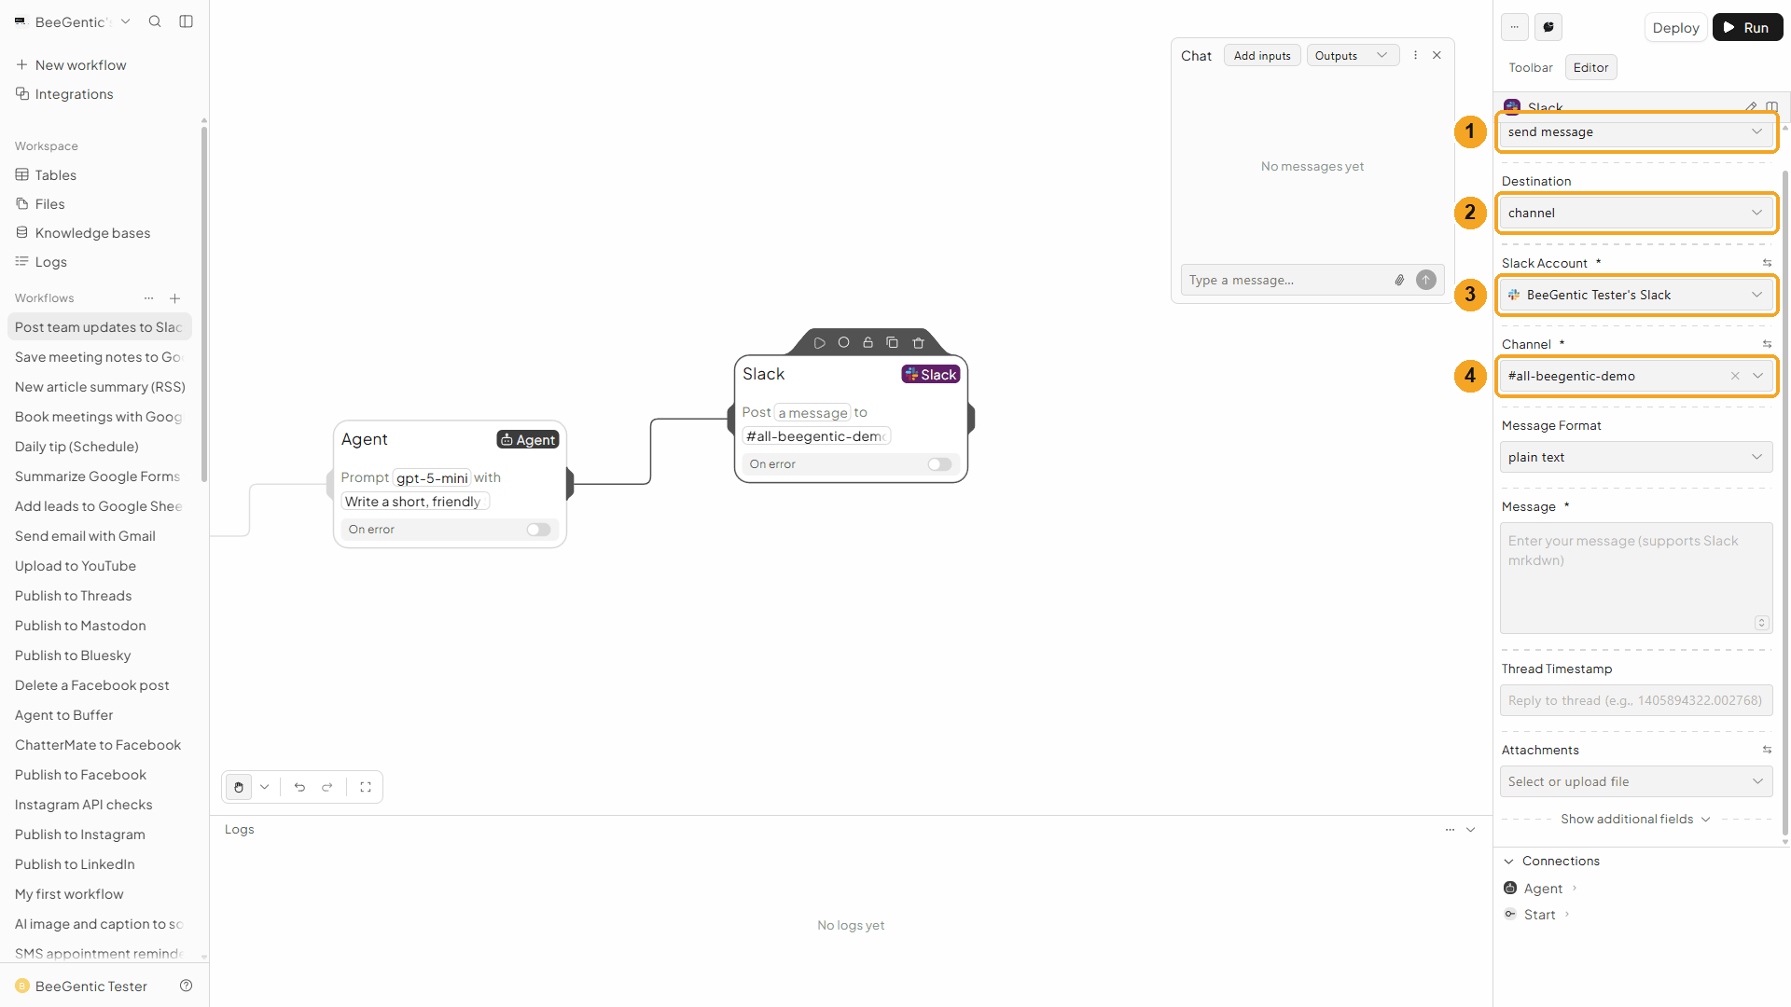Open the Select or upload file dropdown
This screenshot has height=1007, width=1791.
[1636, 782]
